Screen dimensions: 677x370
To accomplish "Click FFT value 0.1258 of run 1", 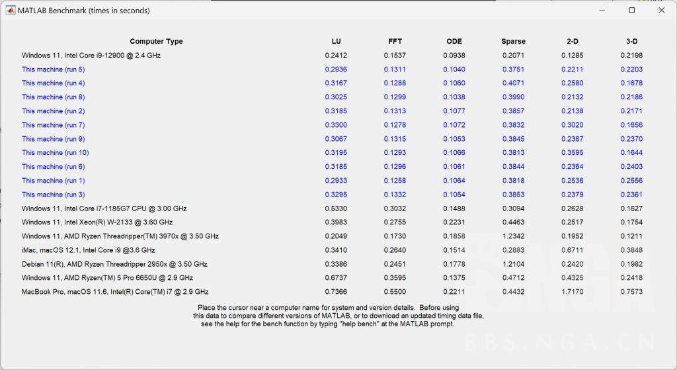I will pos(395,181).
